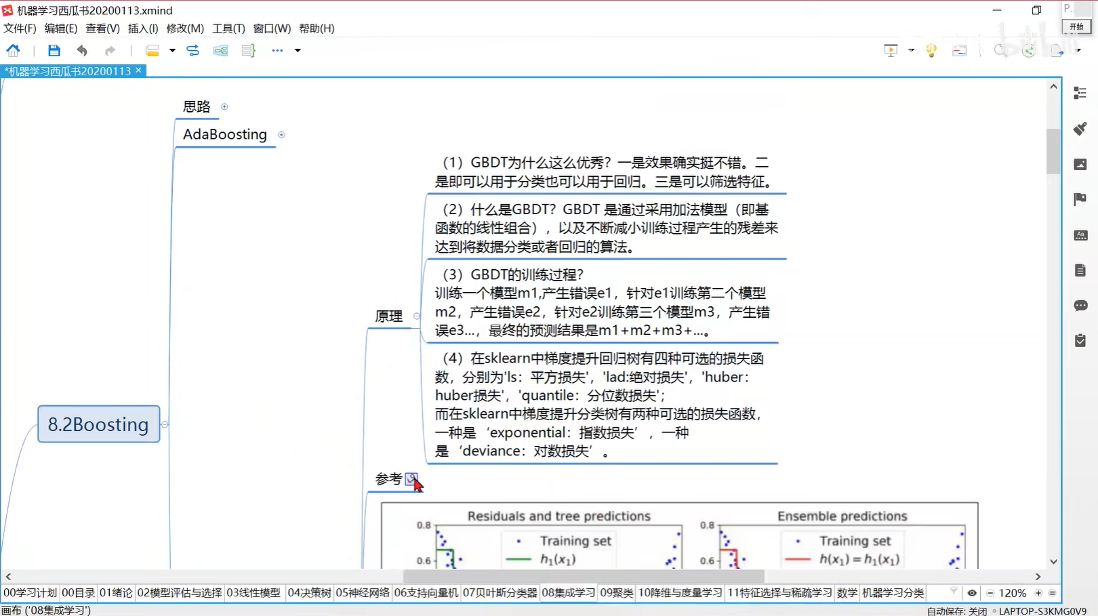The image size is (1098, 616).
Task: Add a relationship line between topics
Action: pos(193,50)
